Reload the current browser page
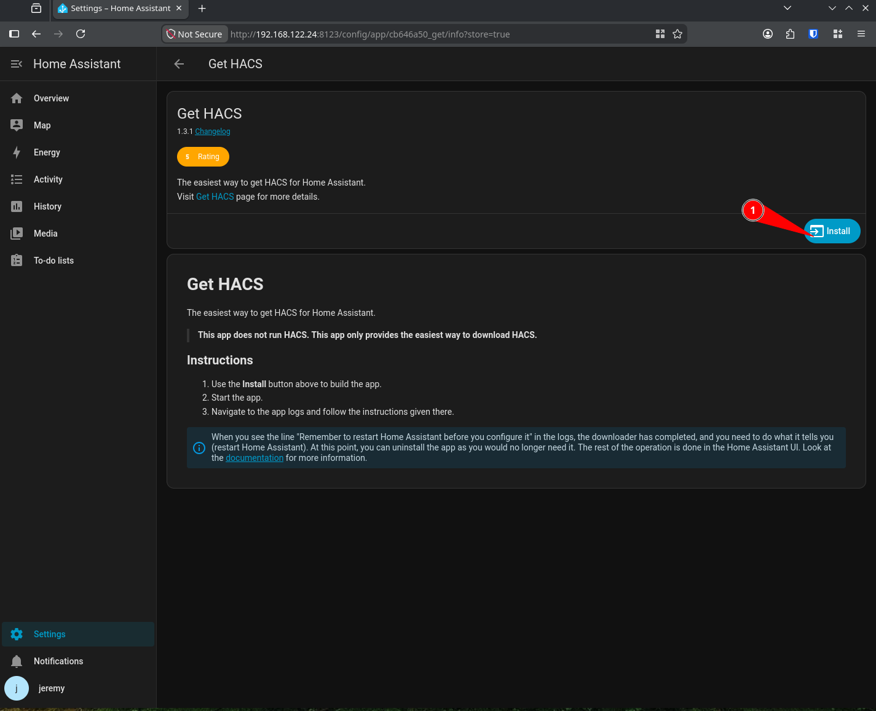The width and height of the screenshot is (876, 711). [81, 34]
